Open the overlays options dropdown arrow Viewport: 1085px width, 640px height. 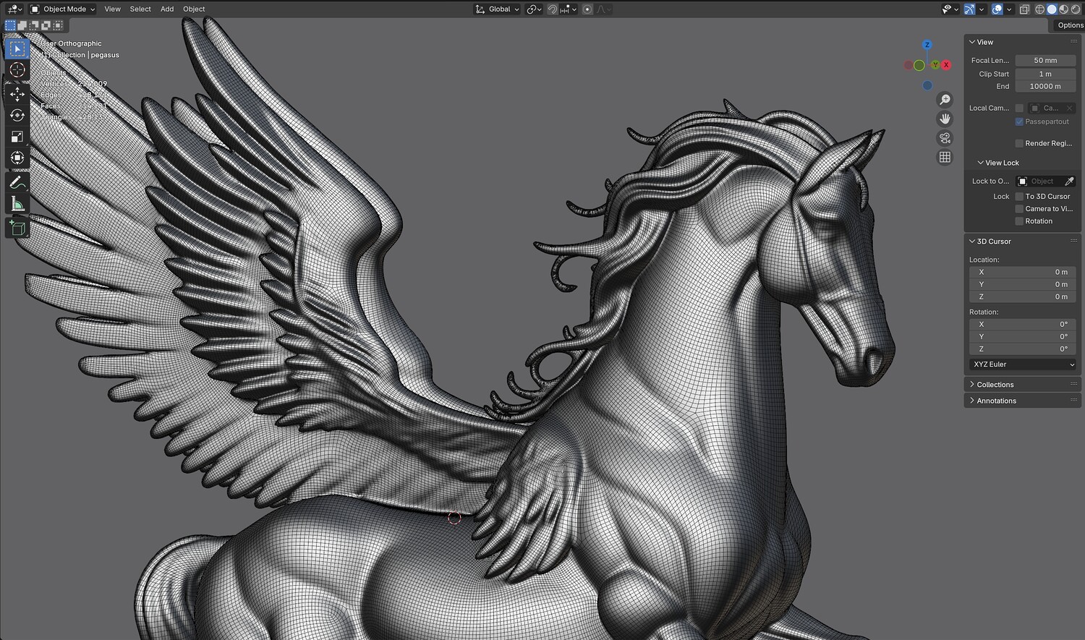(x=1009, y=9)
